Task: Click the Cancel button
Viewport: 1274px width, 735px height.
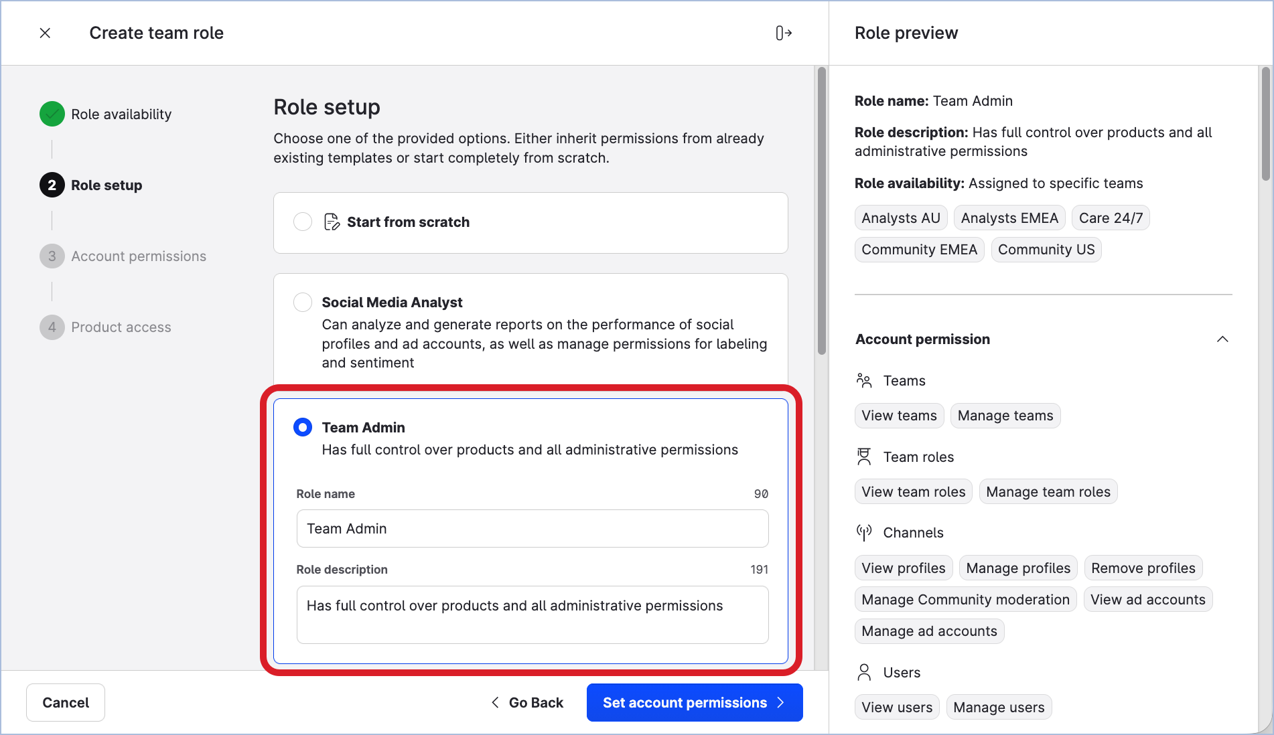Action: click(66, 703)
